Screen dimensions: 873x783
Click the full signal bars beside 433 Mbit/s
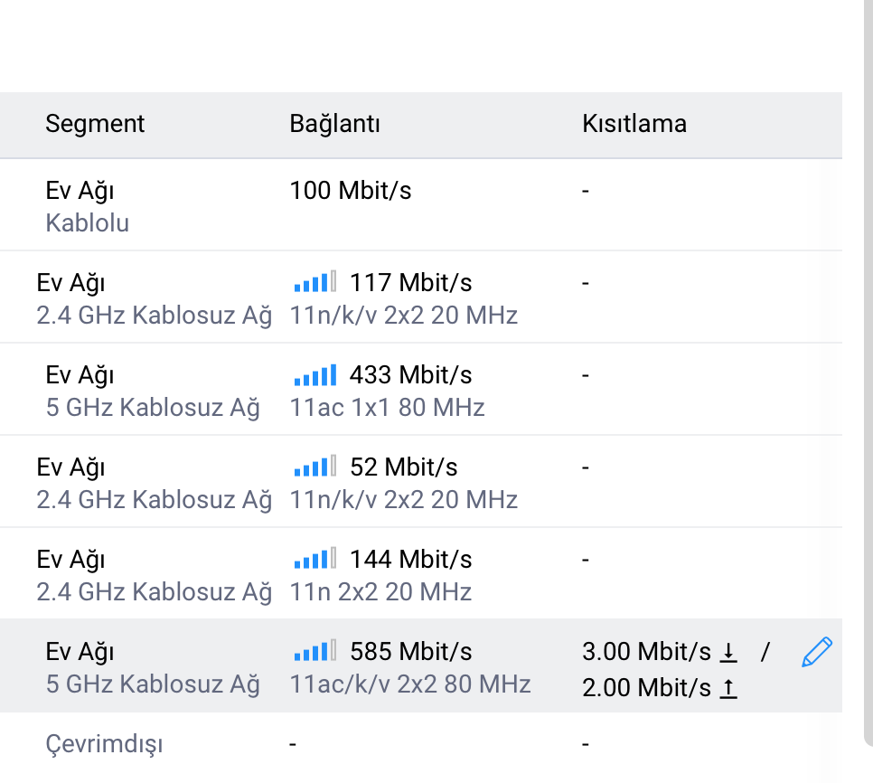pyautogui.click(x=315, y=375)
